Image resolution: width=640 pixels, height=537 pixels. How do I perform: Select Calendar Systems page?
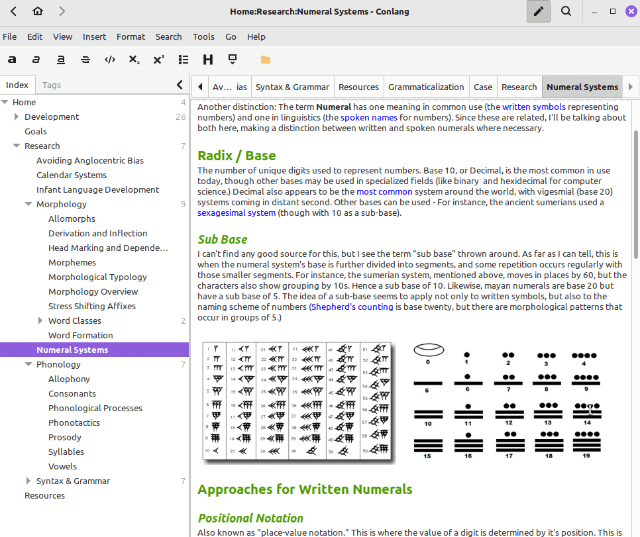(72, 175)
